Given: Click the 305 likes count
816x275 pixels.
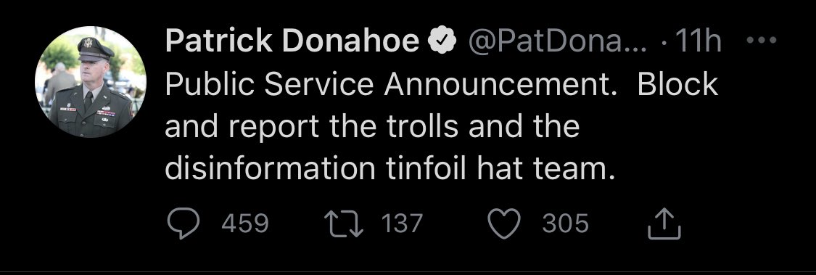Looking at the screenshot, I should (566, 224).
